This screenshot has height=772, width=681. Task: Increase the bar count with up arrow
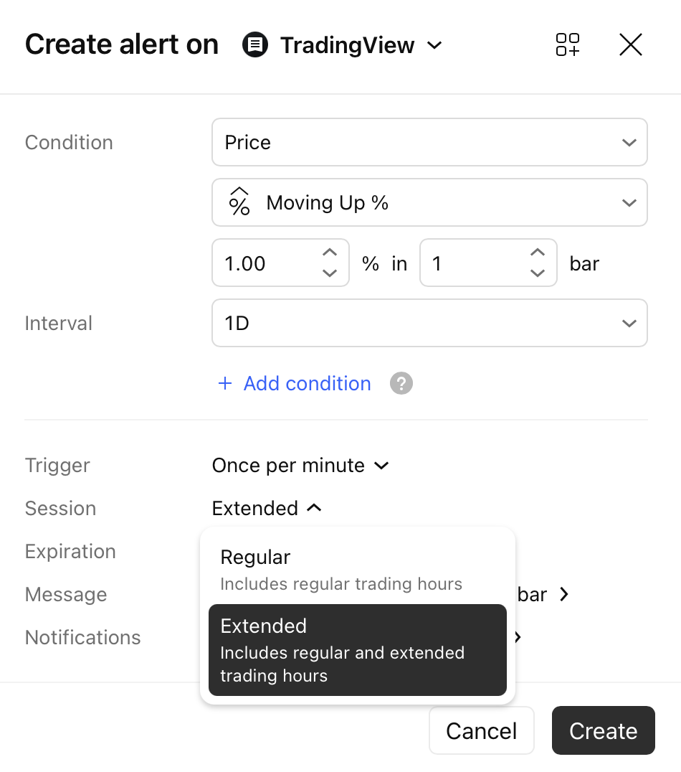click(538, 253)
